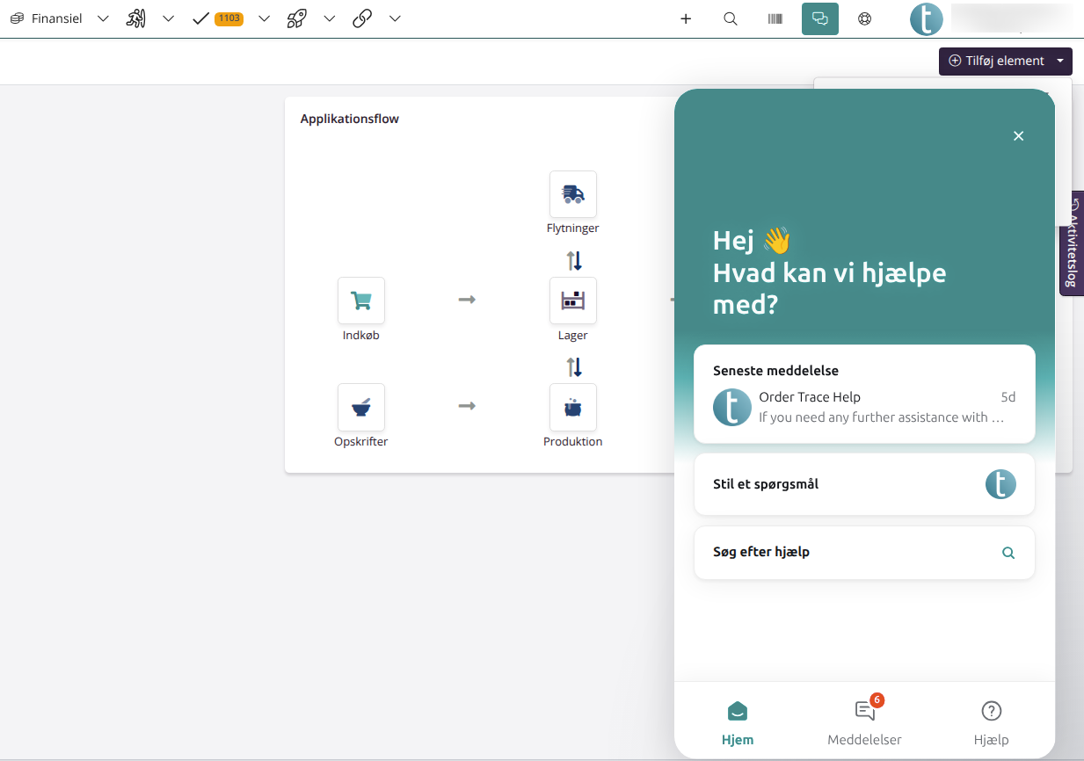
Task: Click the plus icon in top bar
Action: pyautogui.click(x=686, y=18)
